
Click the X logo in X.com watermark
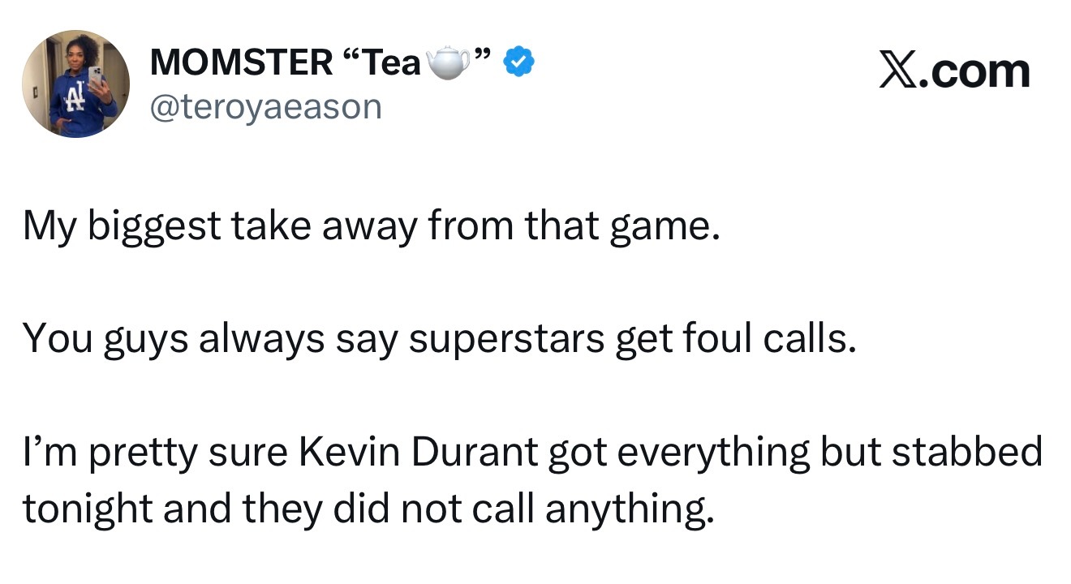point(897,73)
